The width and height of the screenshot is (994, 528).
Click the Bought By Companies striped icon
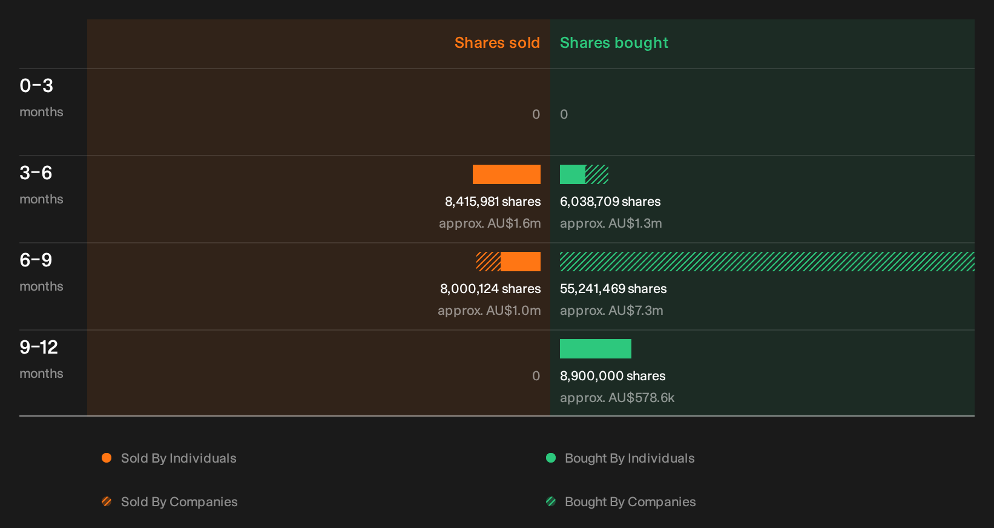[x=551, y=501]
